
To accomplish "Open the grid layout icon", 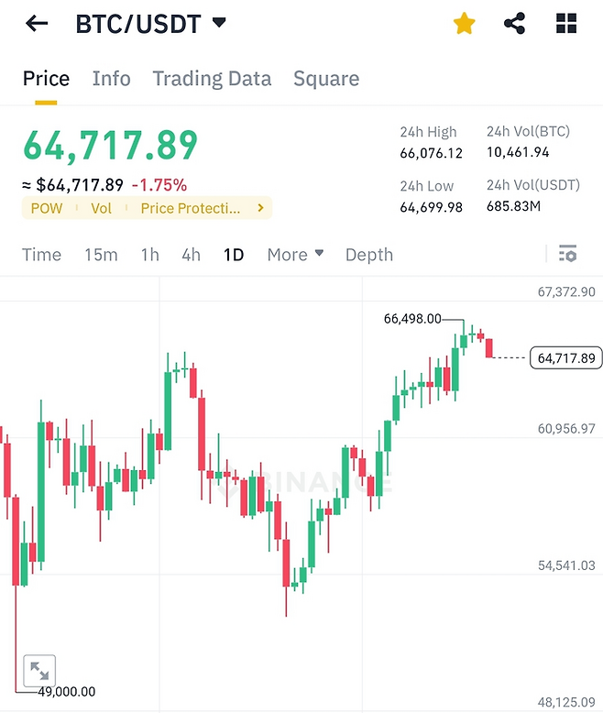I will [x=566, y=24].
